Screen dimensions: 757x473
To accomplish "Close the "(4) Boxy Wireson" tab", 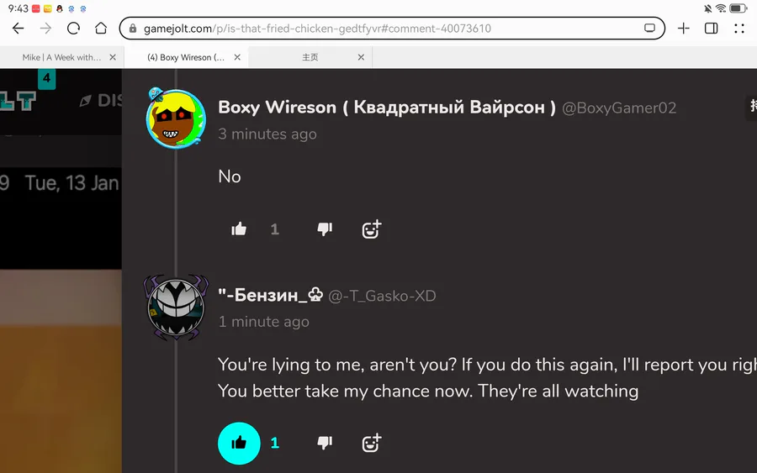I will [237, 57].
